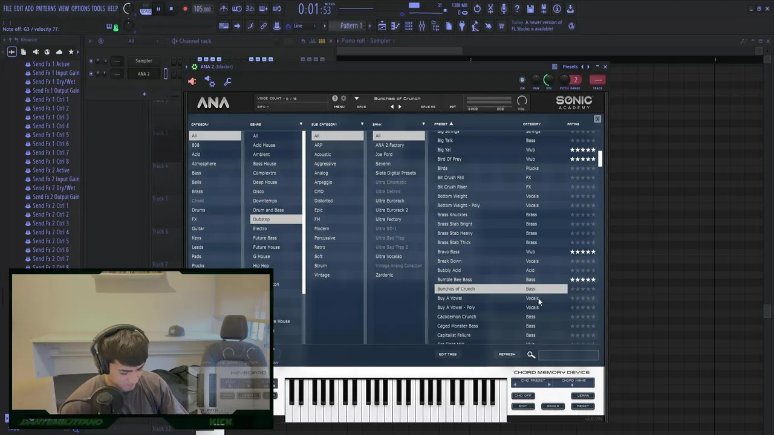Viewport: 774px width, 435px height.
Task: Adjust the ANA wrapper VOL knob
Action: [x=548, y=80]
